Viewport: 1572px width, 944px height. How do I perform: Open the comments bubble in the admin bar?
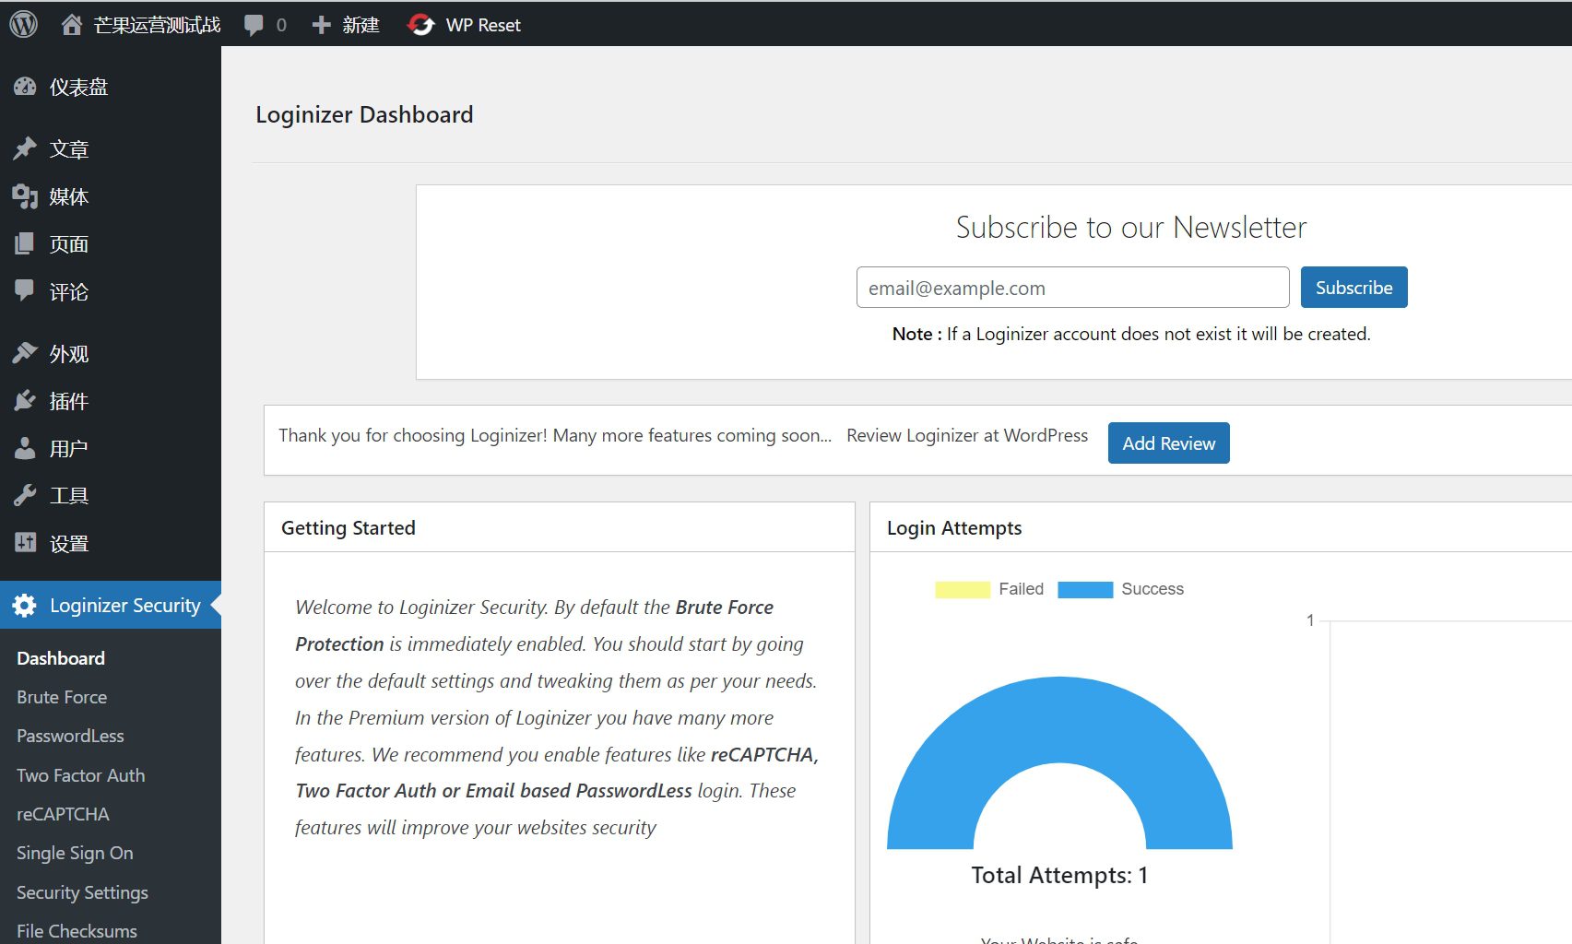tap(254, 25)
